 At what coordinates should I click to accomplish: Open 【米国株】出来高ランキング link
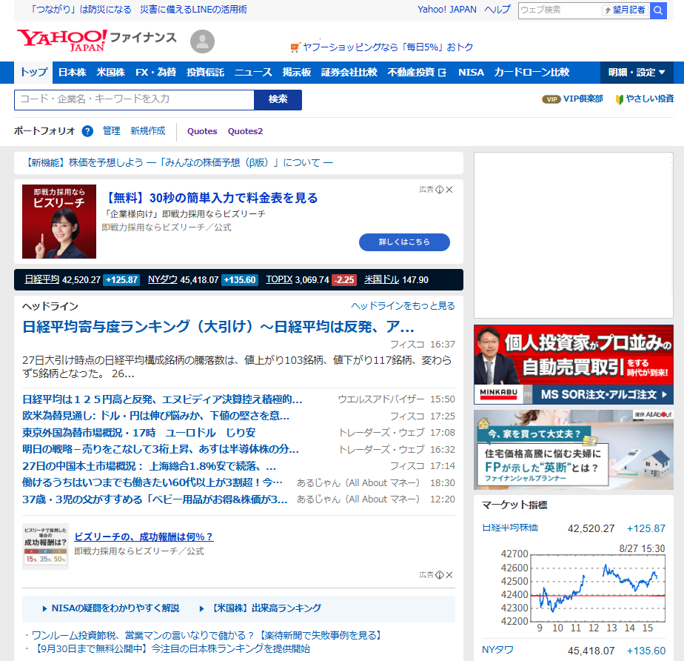265,608
